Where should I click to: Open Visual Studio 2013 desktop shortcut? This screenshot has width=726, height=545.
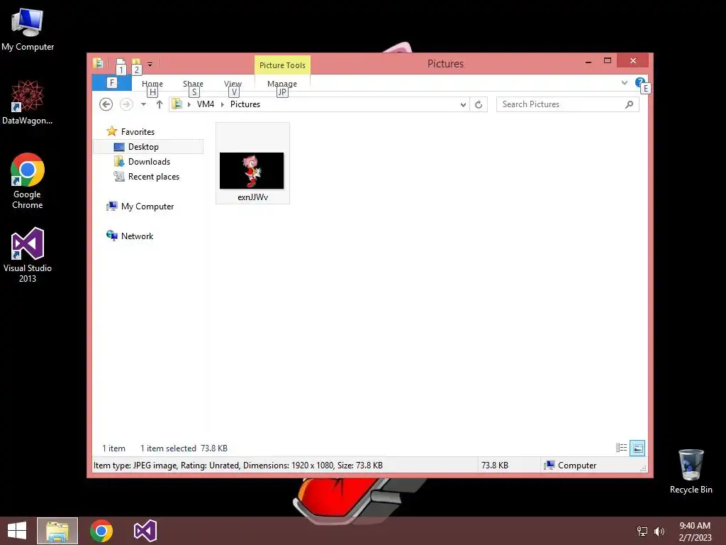click(28, 255)
